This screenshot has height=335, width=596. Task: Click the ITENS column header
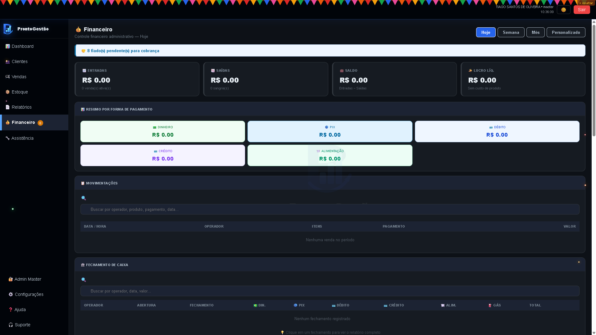tap(317, 226)
